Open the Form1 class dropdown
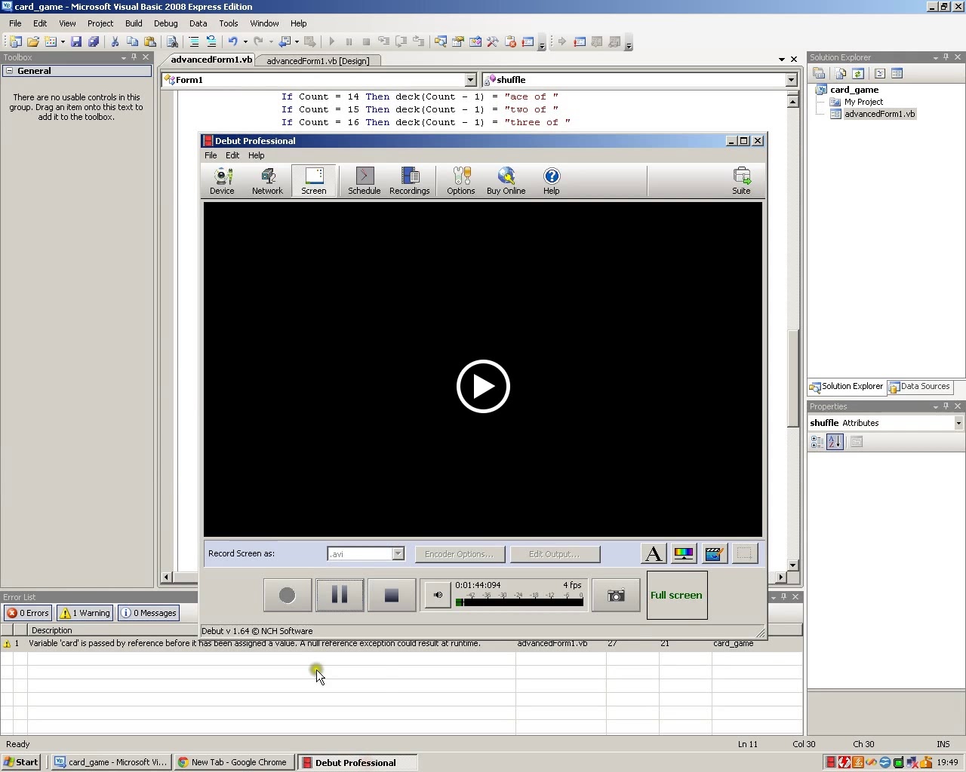This screenshot has width=966, height=772. coord(470,80)
